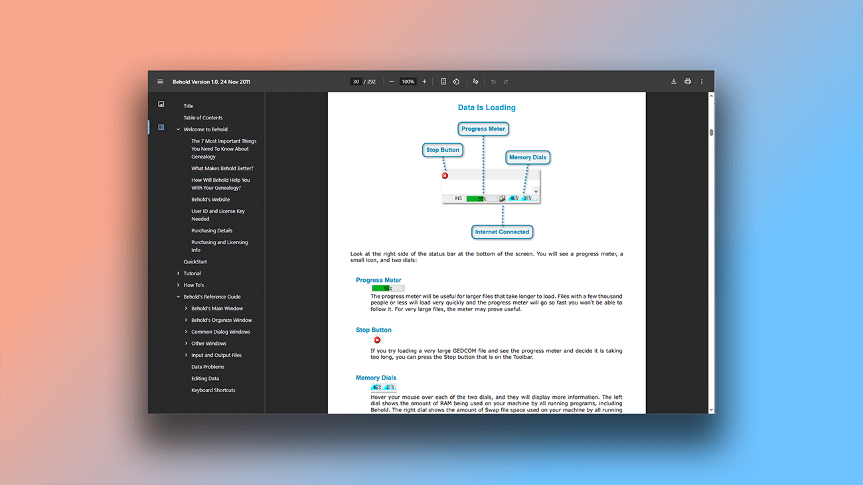The height and width of the screenshot is (485, 863).
Task: Click the undo annotation icon
Action: (x=493, y=81)
